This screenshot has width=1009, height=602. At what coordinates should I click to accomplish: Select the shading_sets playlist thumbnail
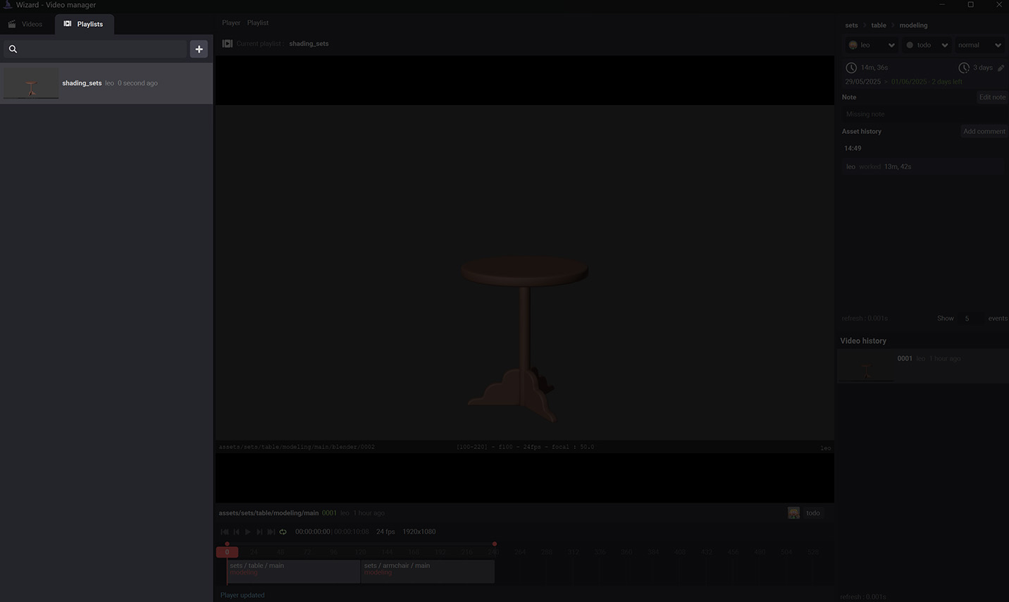[x=31, y=84]
